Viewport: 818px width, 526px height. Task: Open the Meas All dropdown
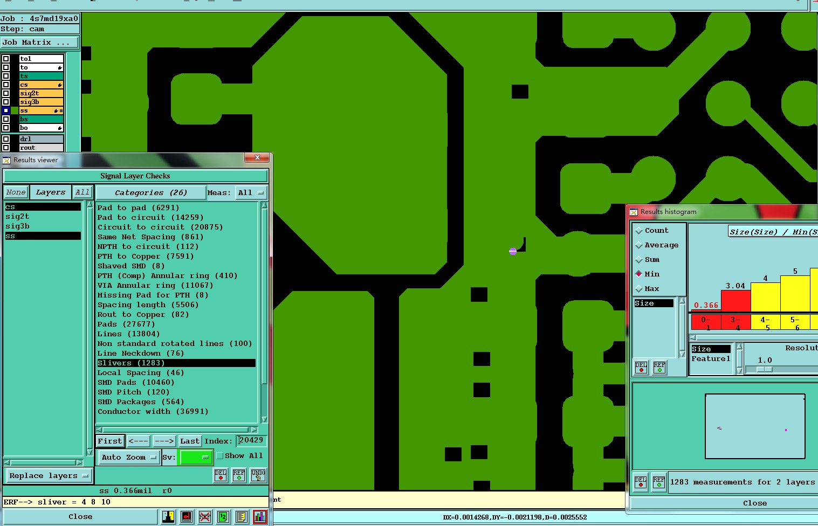(x=251, y=193)
